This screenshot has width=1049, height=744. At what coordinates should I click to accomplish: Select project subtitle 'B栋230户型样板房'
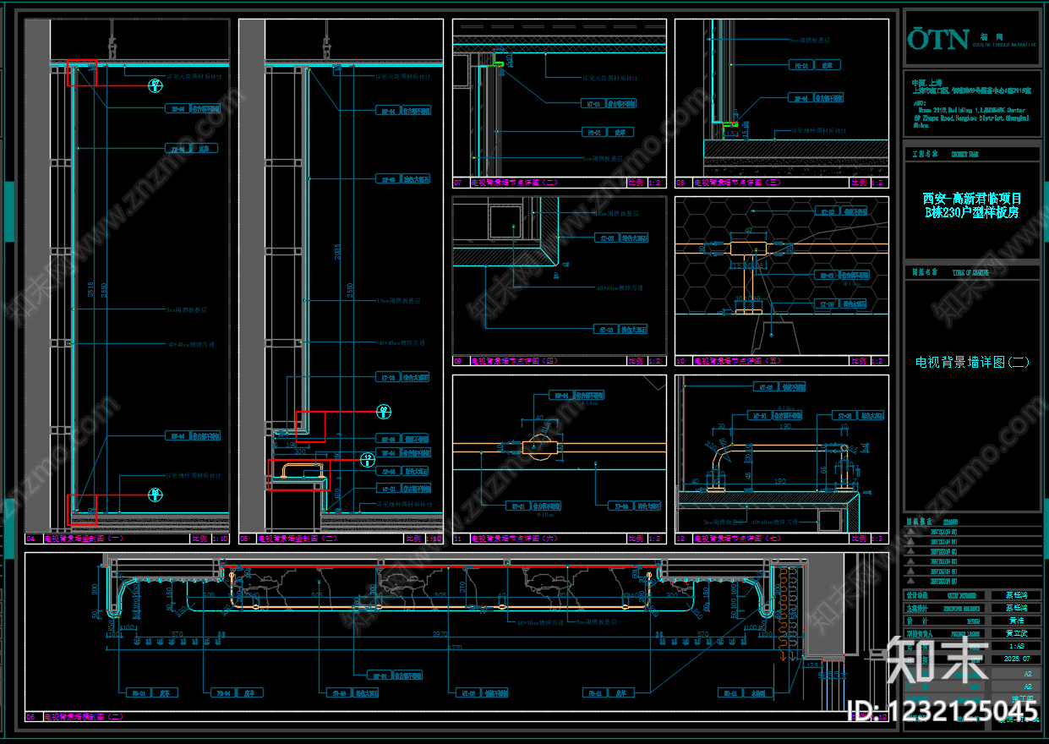point(972,212)
